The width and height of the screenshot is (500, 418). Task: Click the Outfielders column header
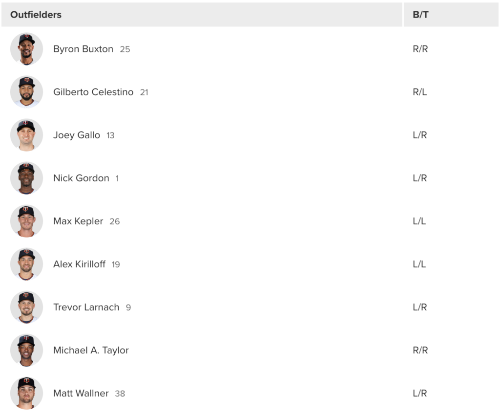coord(202,15)
